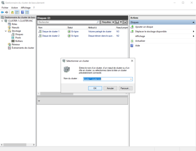Sort by the Attribué à column header
This screenshot has width=196, height=151.
click(x=101, y=27)
